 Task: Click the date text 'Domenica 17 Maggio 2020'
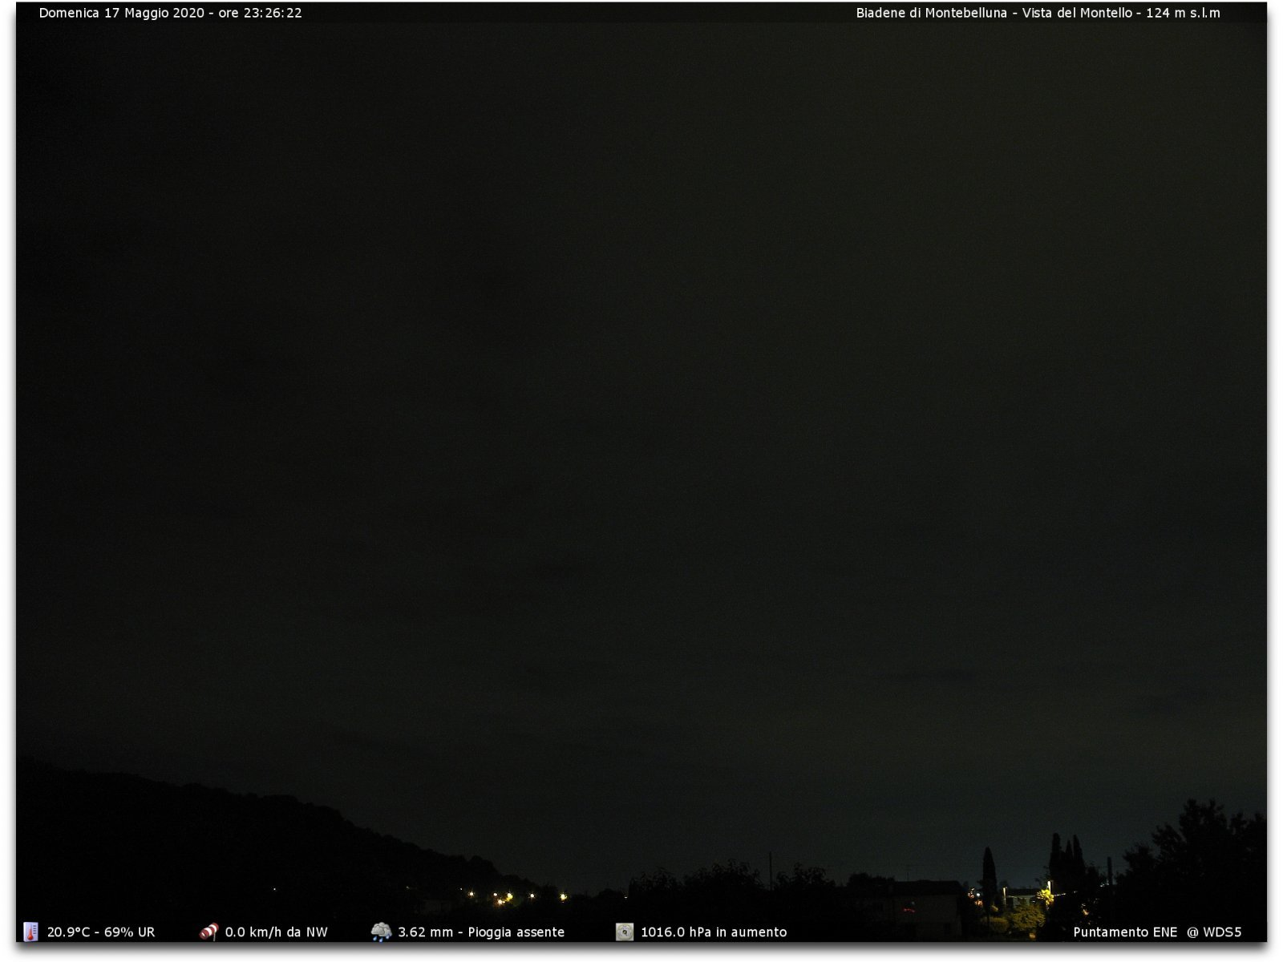pyautogui.click(x=122, y=13)
